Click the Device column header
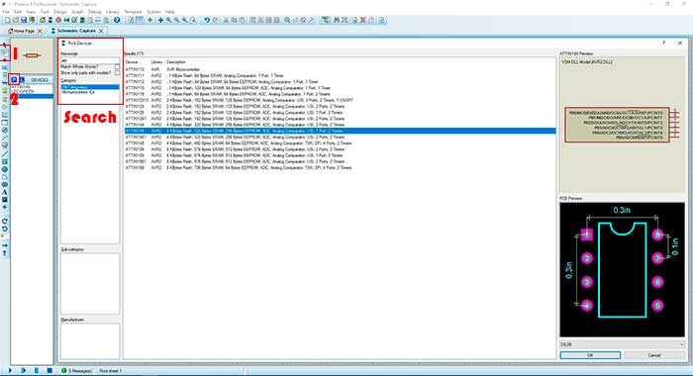This screenshot has width=693, height=376. (132, 62)
